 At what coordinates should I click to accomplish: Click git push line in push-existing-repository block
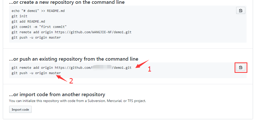pyautogui.click(x=36, y=73)
